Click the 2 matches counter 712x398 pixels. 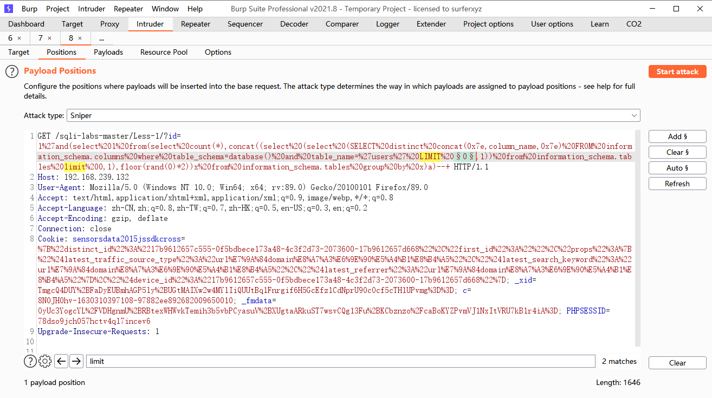619,361
